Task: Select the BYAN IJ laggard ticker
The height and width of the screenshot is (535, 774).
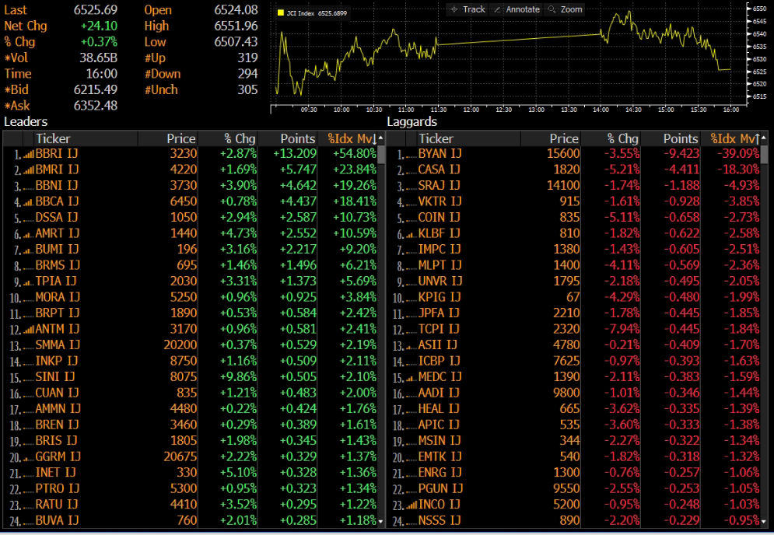Action: [x=440, y=153]
